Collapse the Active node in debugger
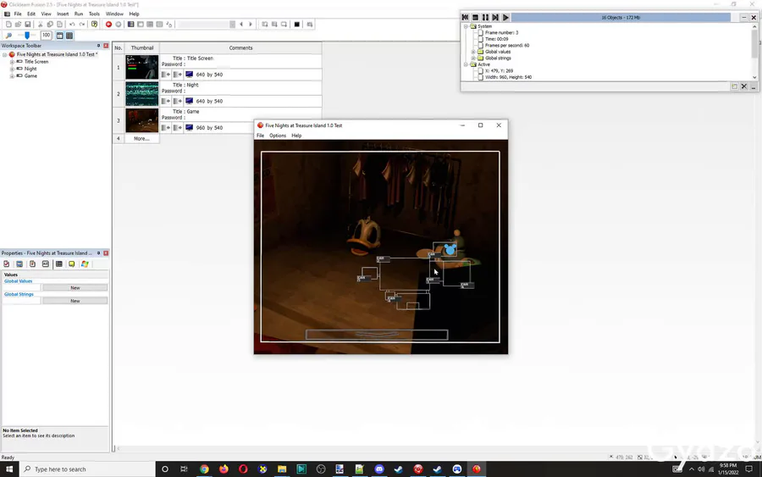Viewport: 762px width, 477px height. tap(466, 64)
